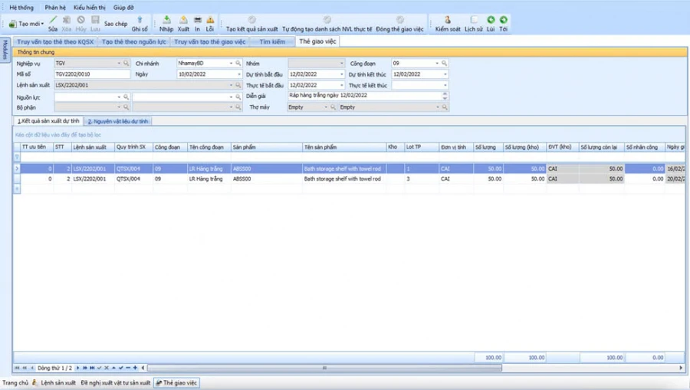Screen dimensions: 690x390
Task: Select 1. Kết quả sản xuất dự tính tab
Action: click(x=48, y=121)
